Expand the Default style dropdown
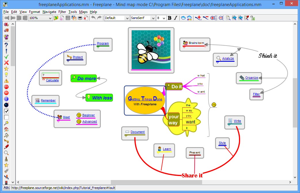This screenshot has height=193, width=300. click(x=117, y=18)
